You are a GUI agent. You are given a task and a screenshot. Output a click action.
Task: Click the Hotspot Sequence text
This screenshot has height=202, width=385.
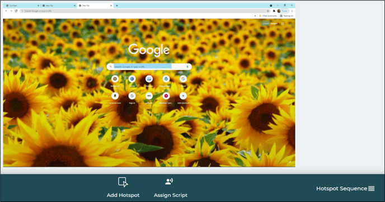(x=341, y=189)
